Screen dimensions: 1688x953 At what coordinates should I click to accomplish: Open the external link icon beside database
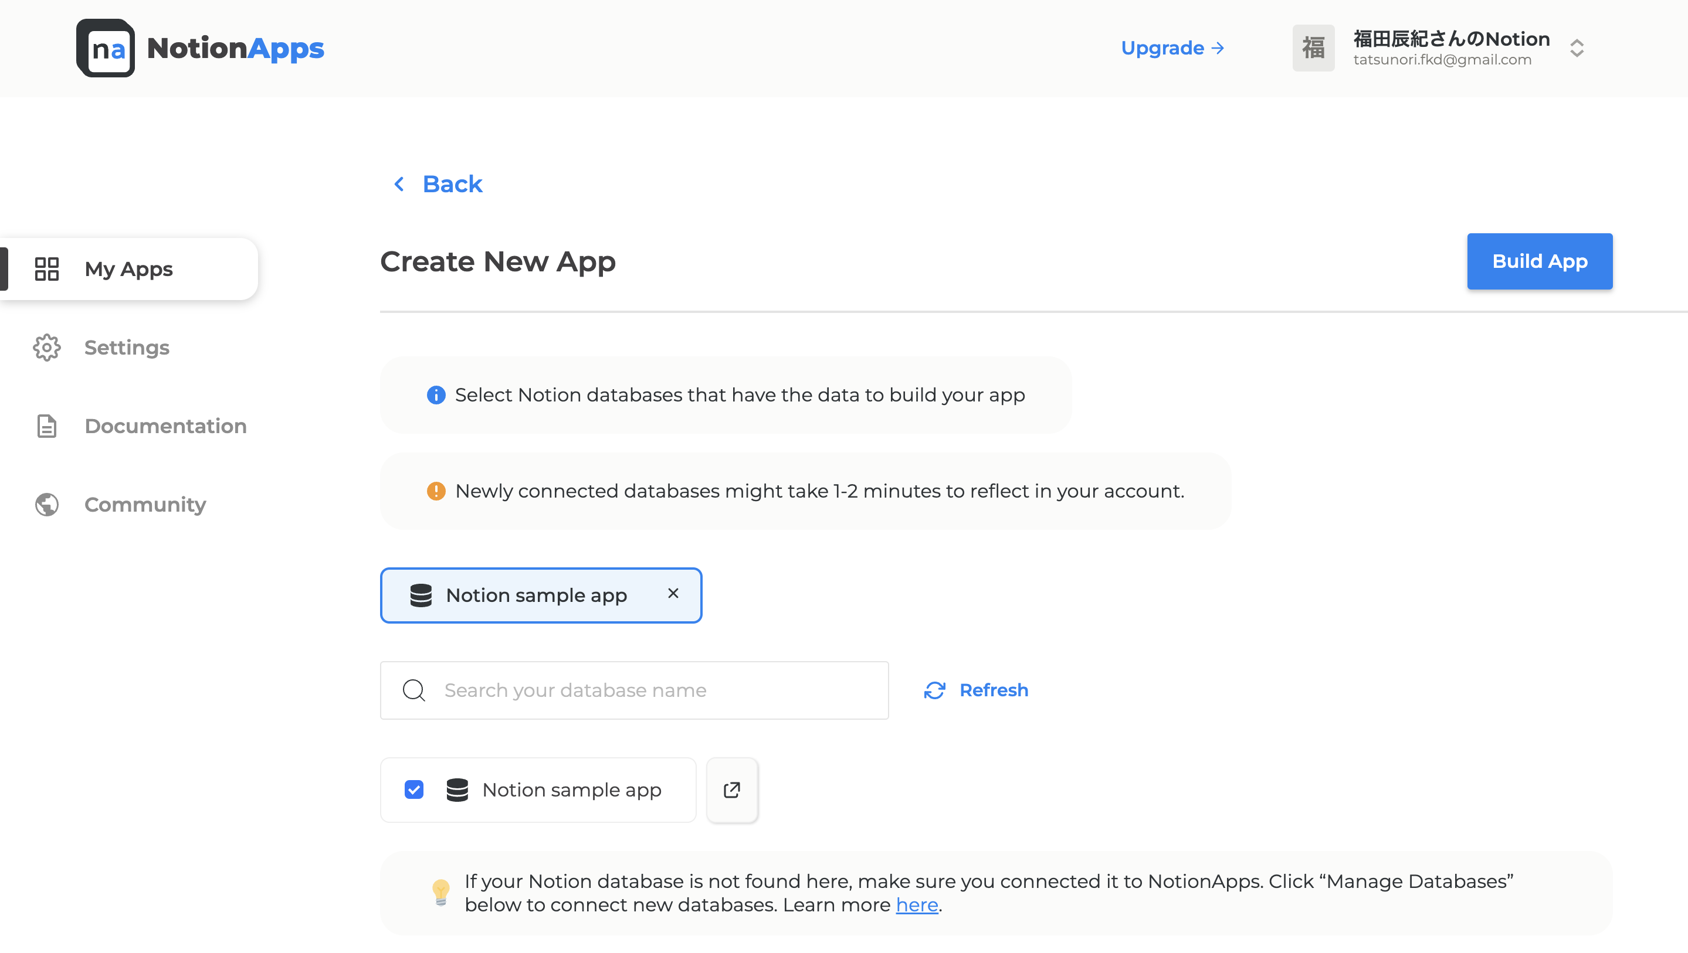pyautogui.click(x=732, y=790)
